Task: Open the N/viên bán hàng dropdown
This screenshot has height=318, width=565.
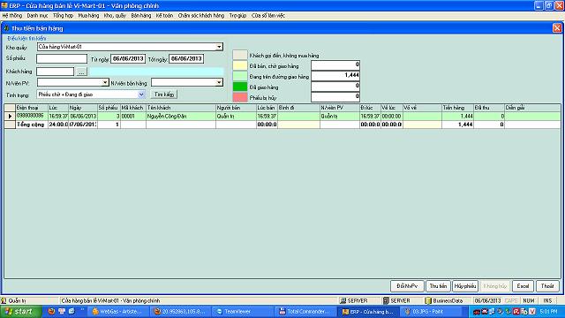Action: tap(219, 82)
